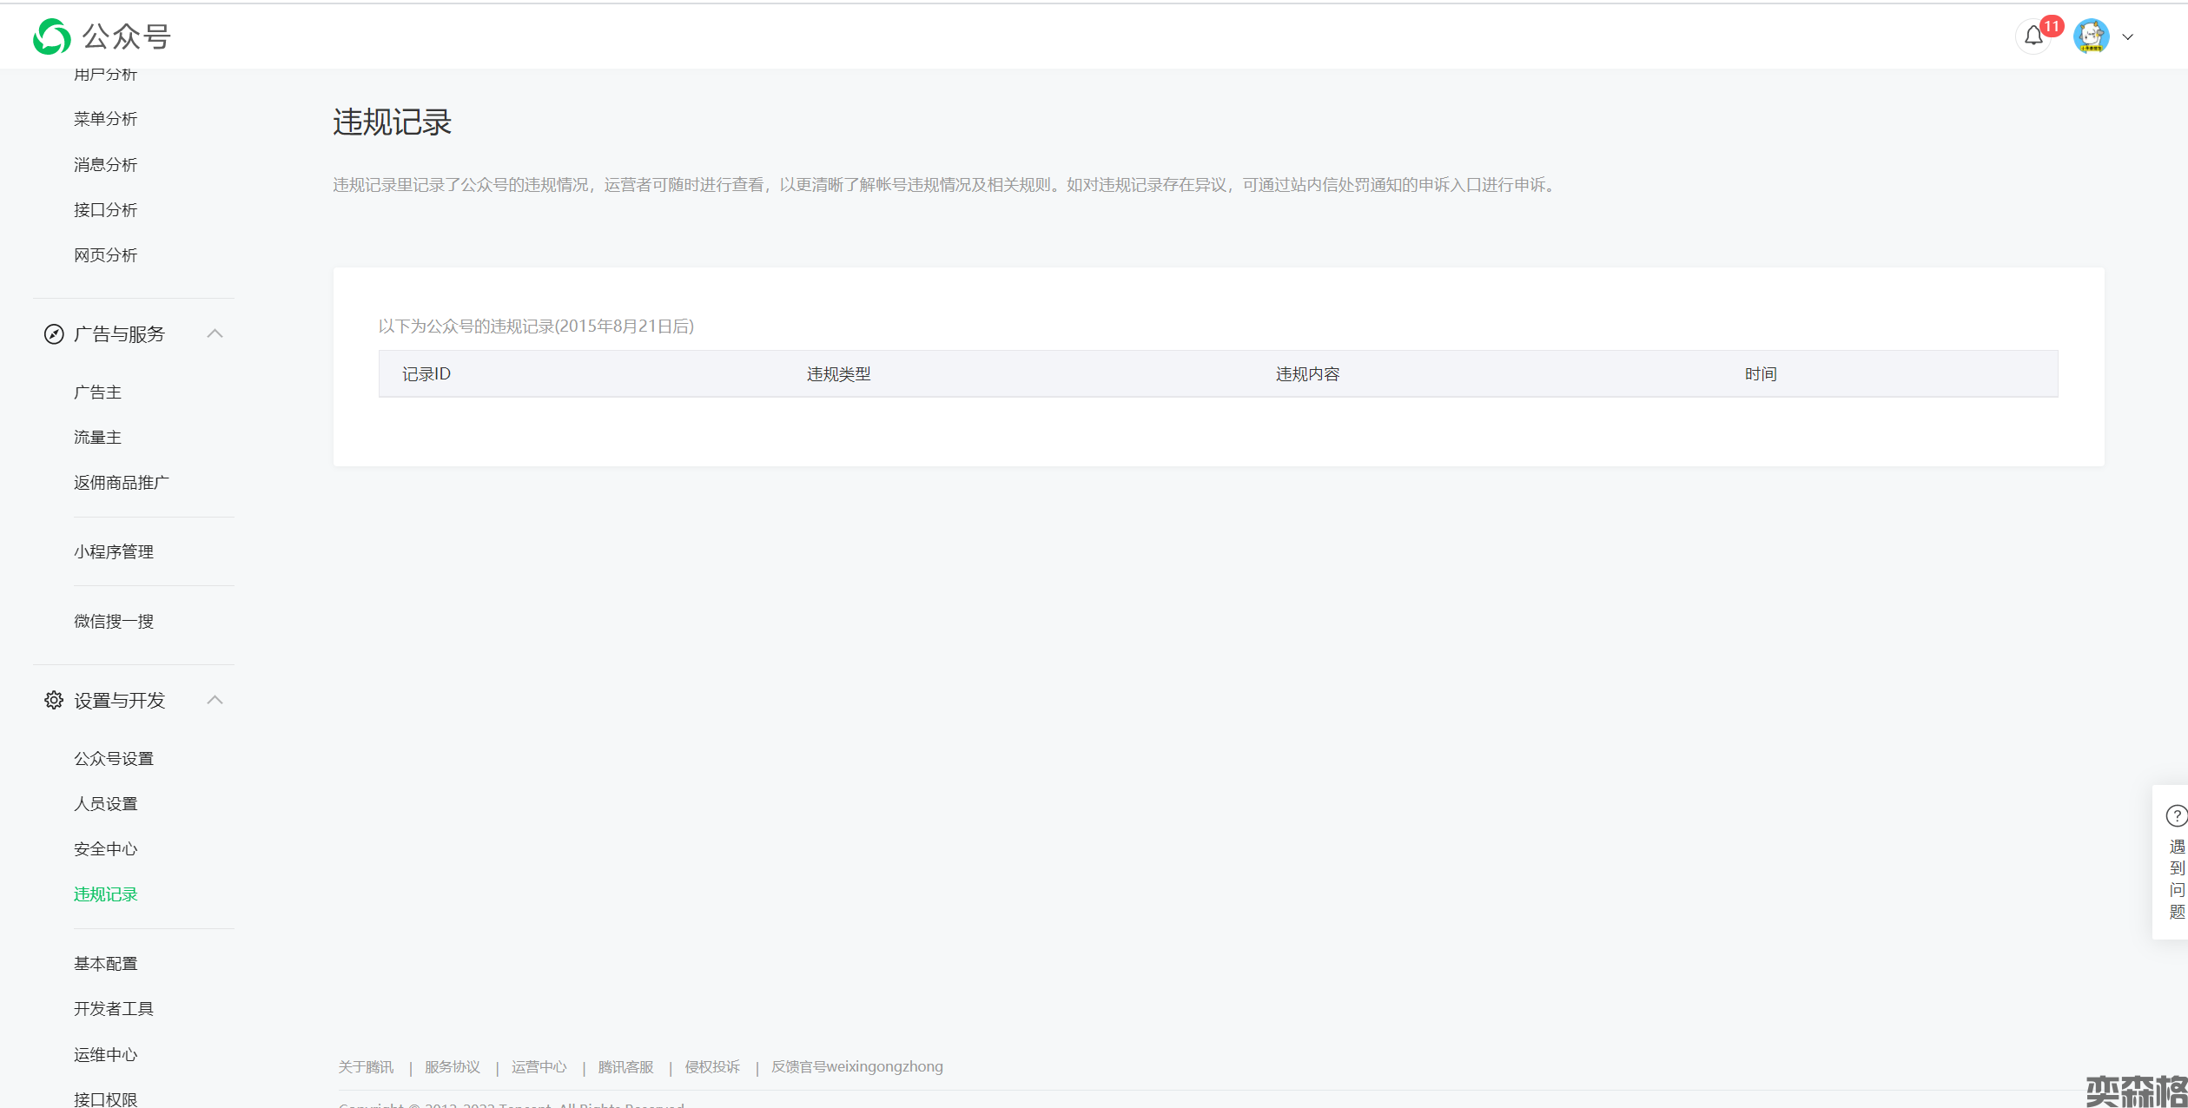Click the 腾讯客服 footer link

(625, 1067)
